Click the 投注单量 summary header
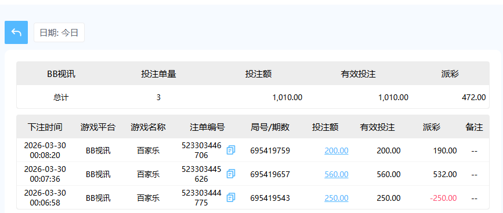The width and height of the screenshot is (503, 213). pyautogui.click(x=159, y=74)
